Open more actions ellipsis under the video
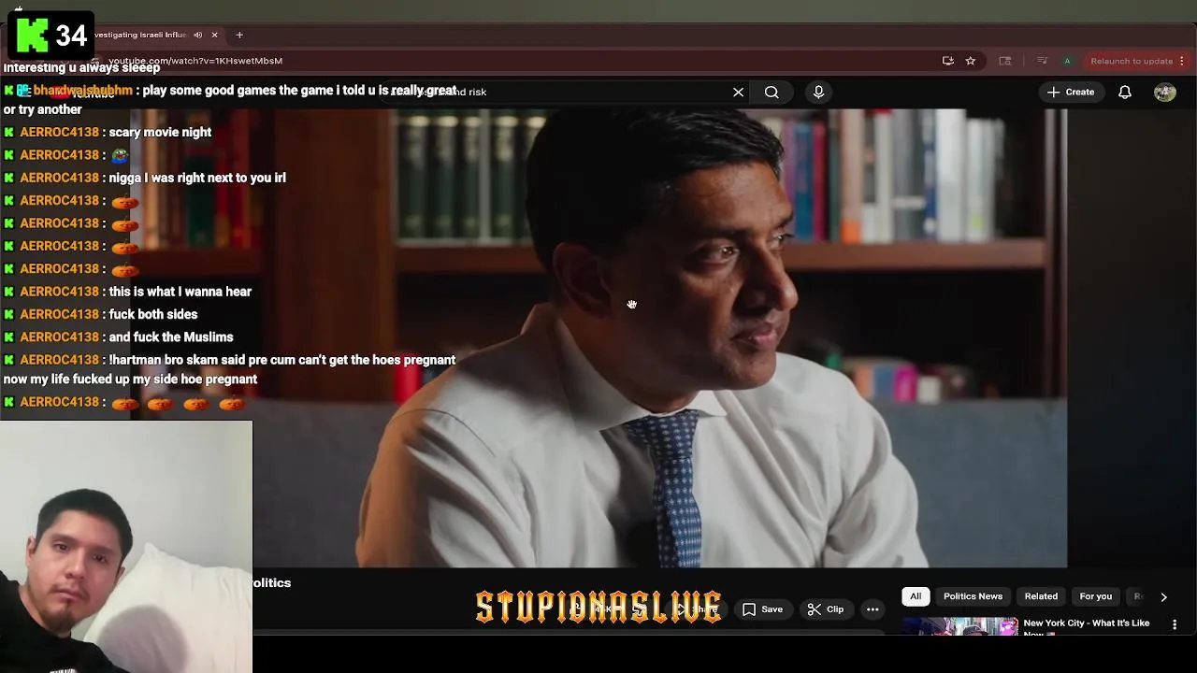This screenshot has width=1197, height=673. (873, 609)
